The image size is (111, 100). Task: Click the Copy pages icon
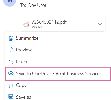(x=11, y=86)
